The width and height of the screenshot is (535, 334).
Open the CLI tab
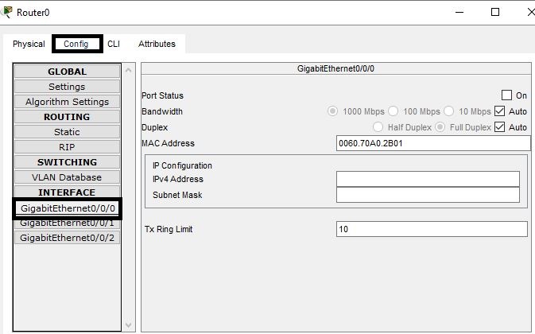[x=114, y=44]
